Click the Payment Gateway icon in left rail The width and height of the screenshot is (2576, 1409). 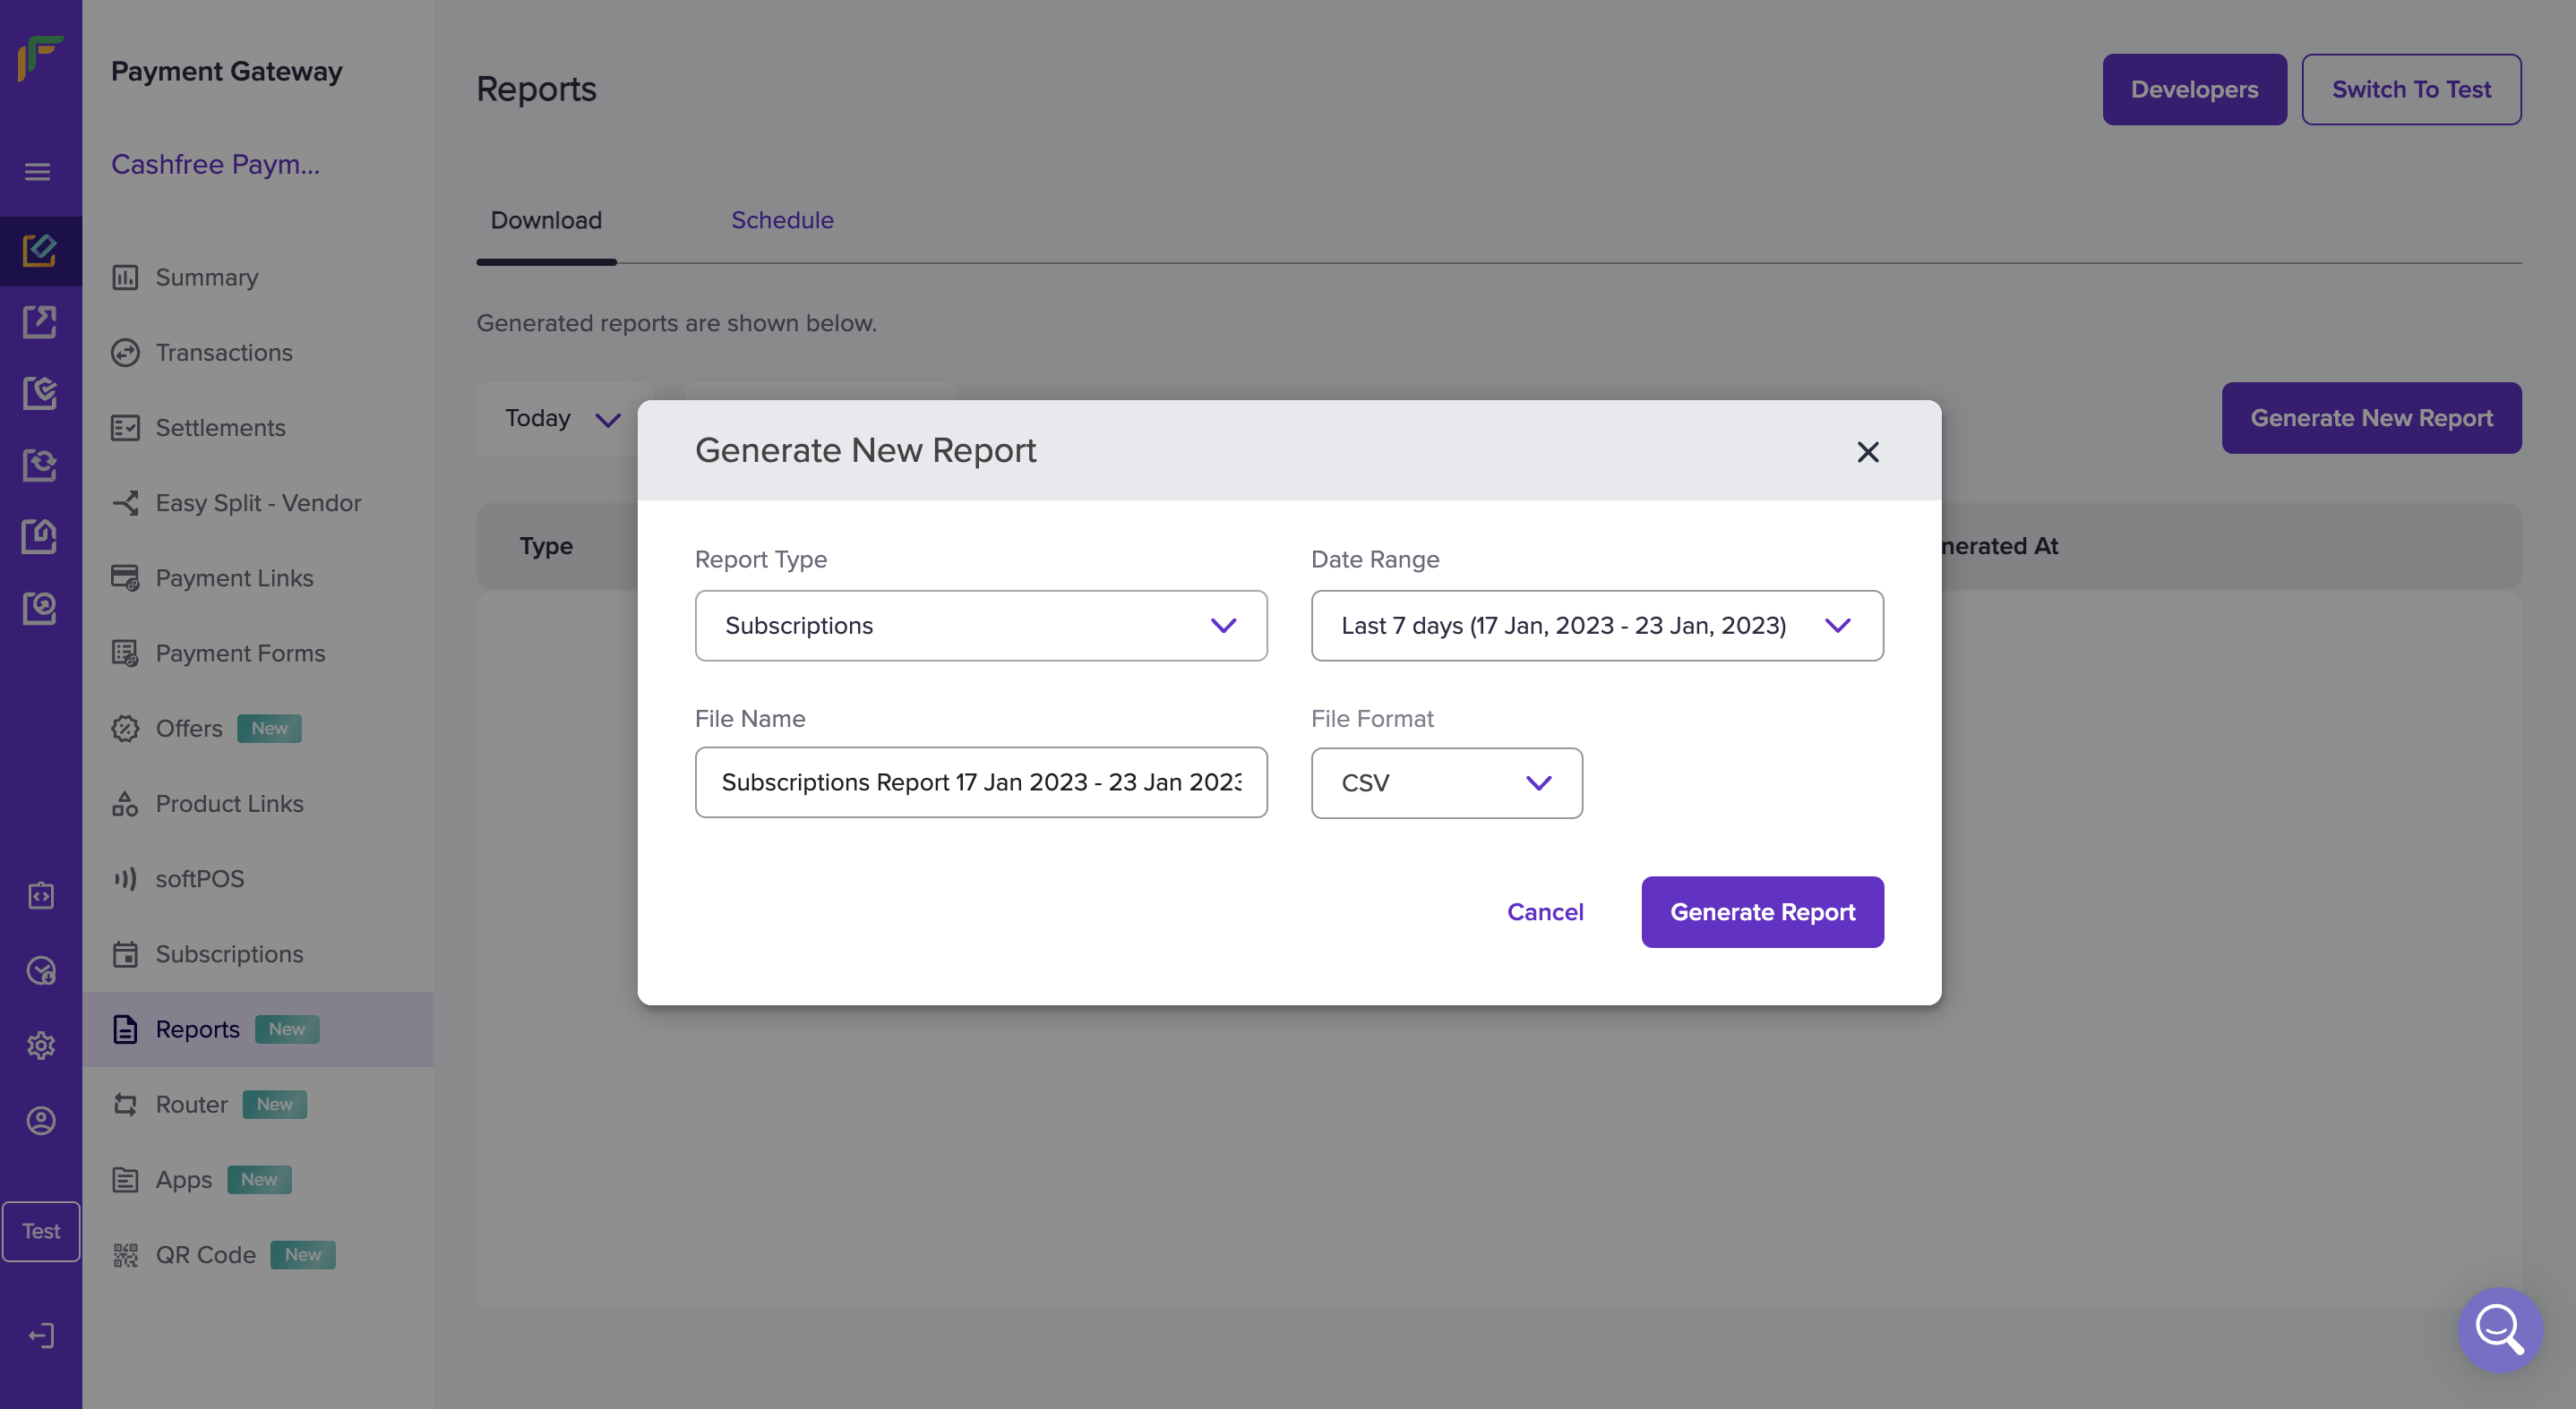pos(40,251)
